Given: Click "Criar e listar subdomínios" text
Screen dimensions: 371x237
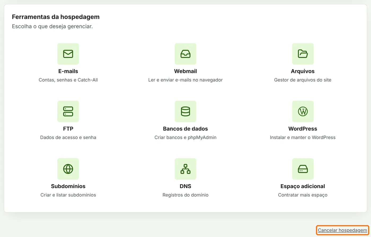Looking at the screenshot, I should click(68, 195).
